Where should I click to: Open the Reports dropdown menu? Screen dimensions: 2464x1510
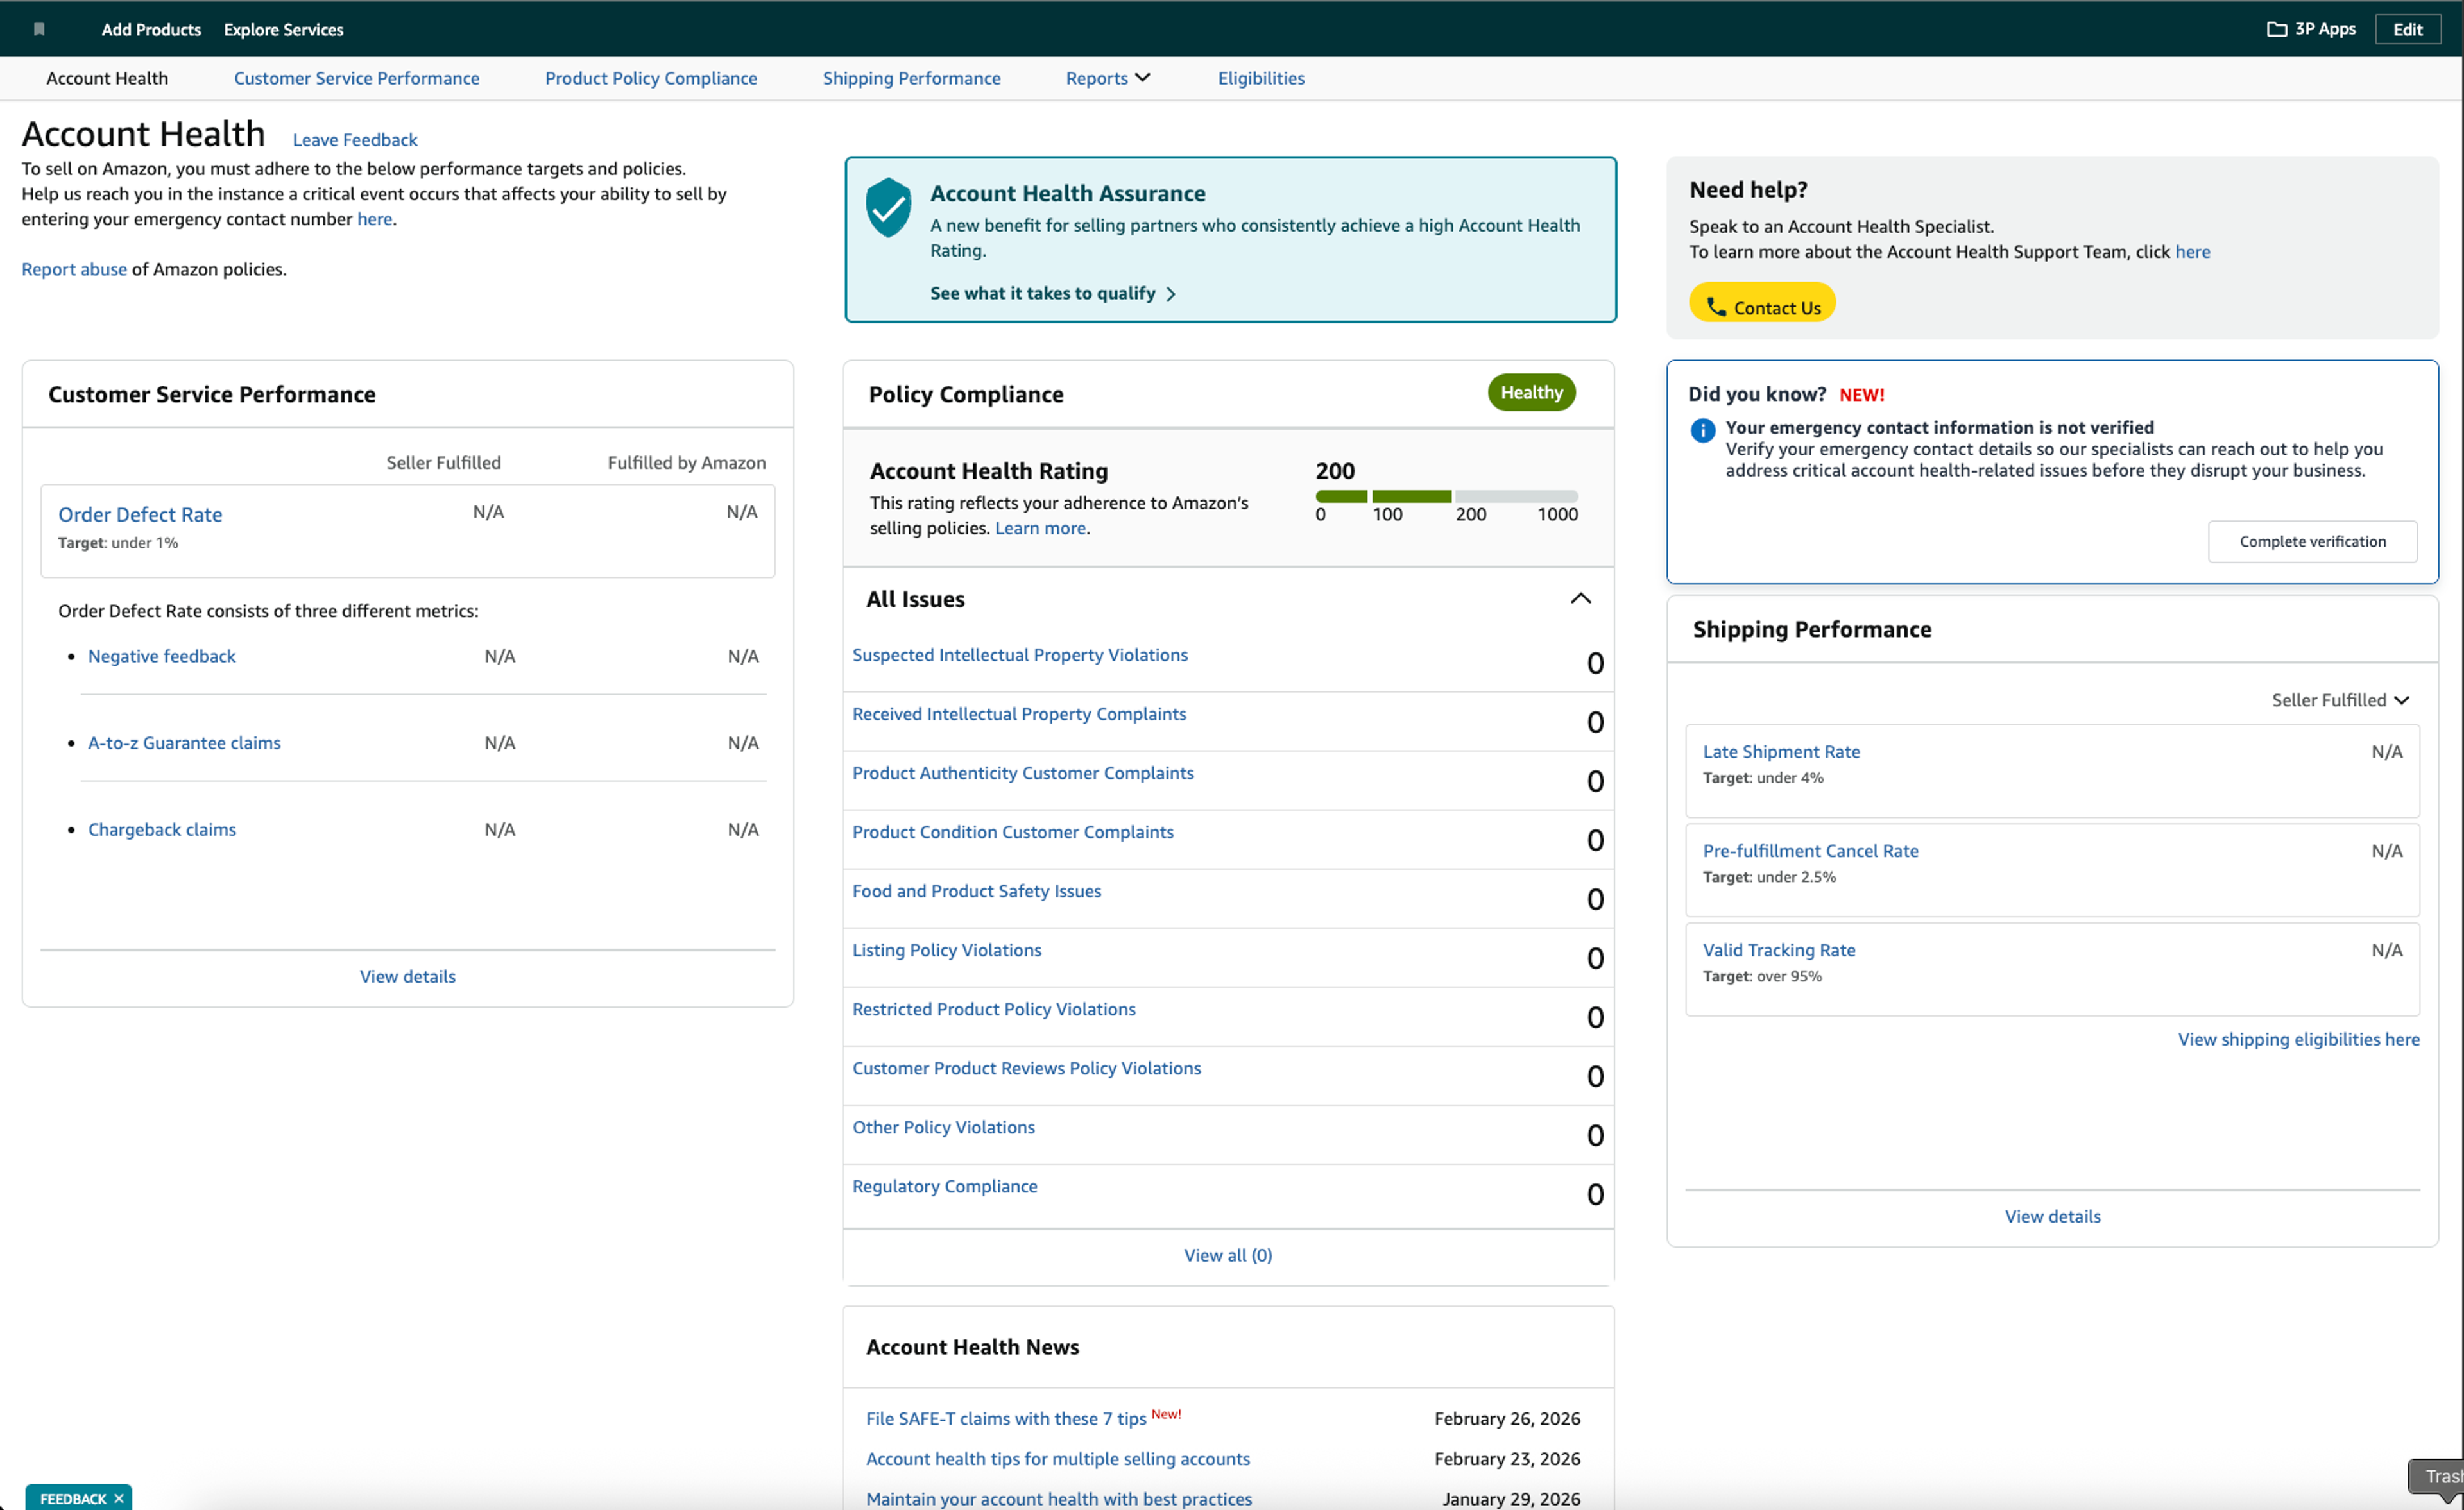click(x=1108, y=78)
